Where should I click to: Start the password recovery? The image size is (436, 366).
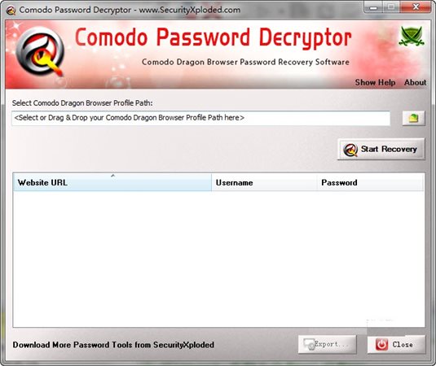[381, 150]
